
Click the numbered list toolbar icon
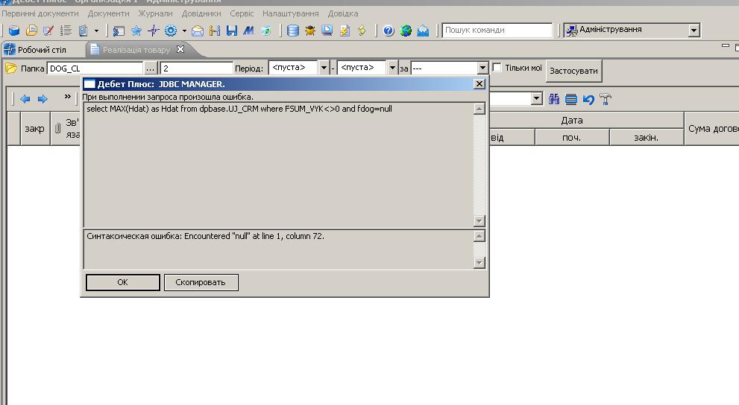[x=65, y=31]
